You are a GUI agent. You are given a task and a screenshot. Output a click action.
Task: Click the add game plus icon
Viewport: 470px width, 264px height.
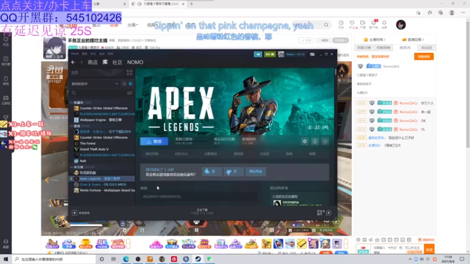(x=75, y=213)
